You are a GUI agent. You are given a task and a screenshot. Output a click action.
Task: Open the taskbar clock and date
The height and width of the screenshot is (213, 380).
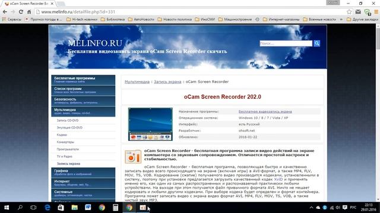368,208
